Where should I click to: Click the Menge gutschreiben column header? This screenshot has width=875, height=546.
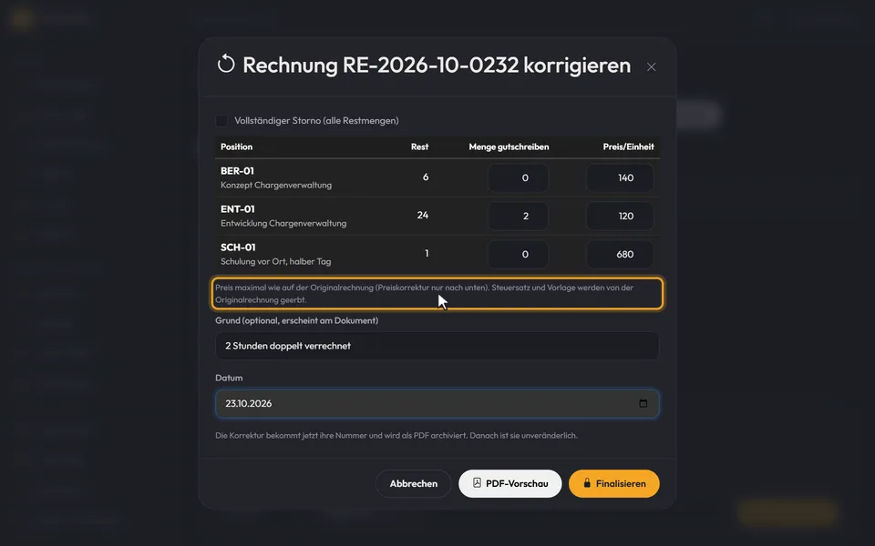coord(509,147)
